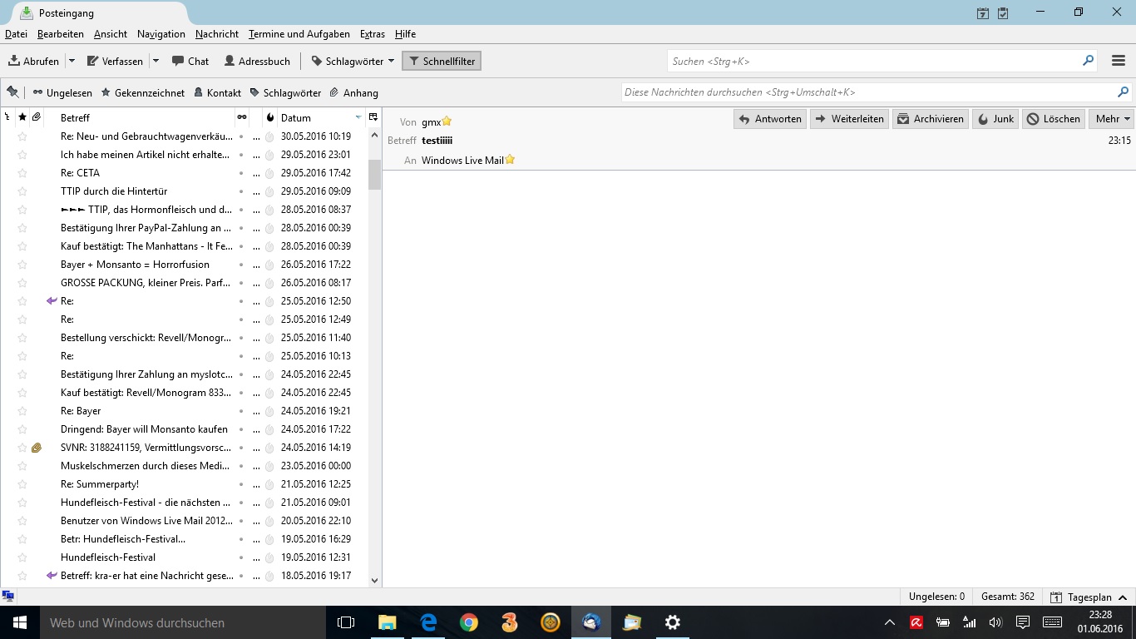Image resolution: width=1136 pixels, height=639 pixels.
Task: Click the column picker icon in list header
Action: click(373, 117)
